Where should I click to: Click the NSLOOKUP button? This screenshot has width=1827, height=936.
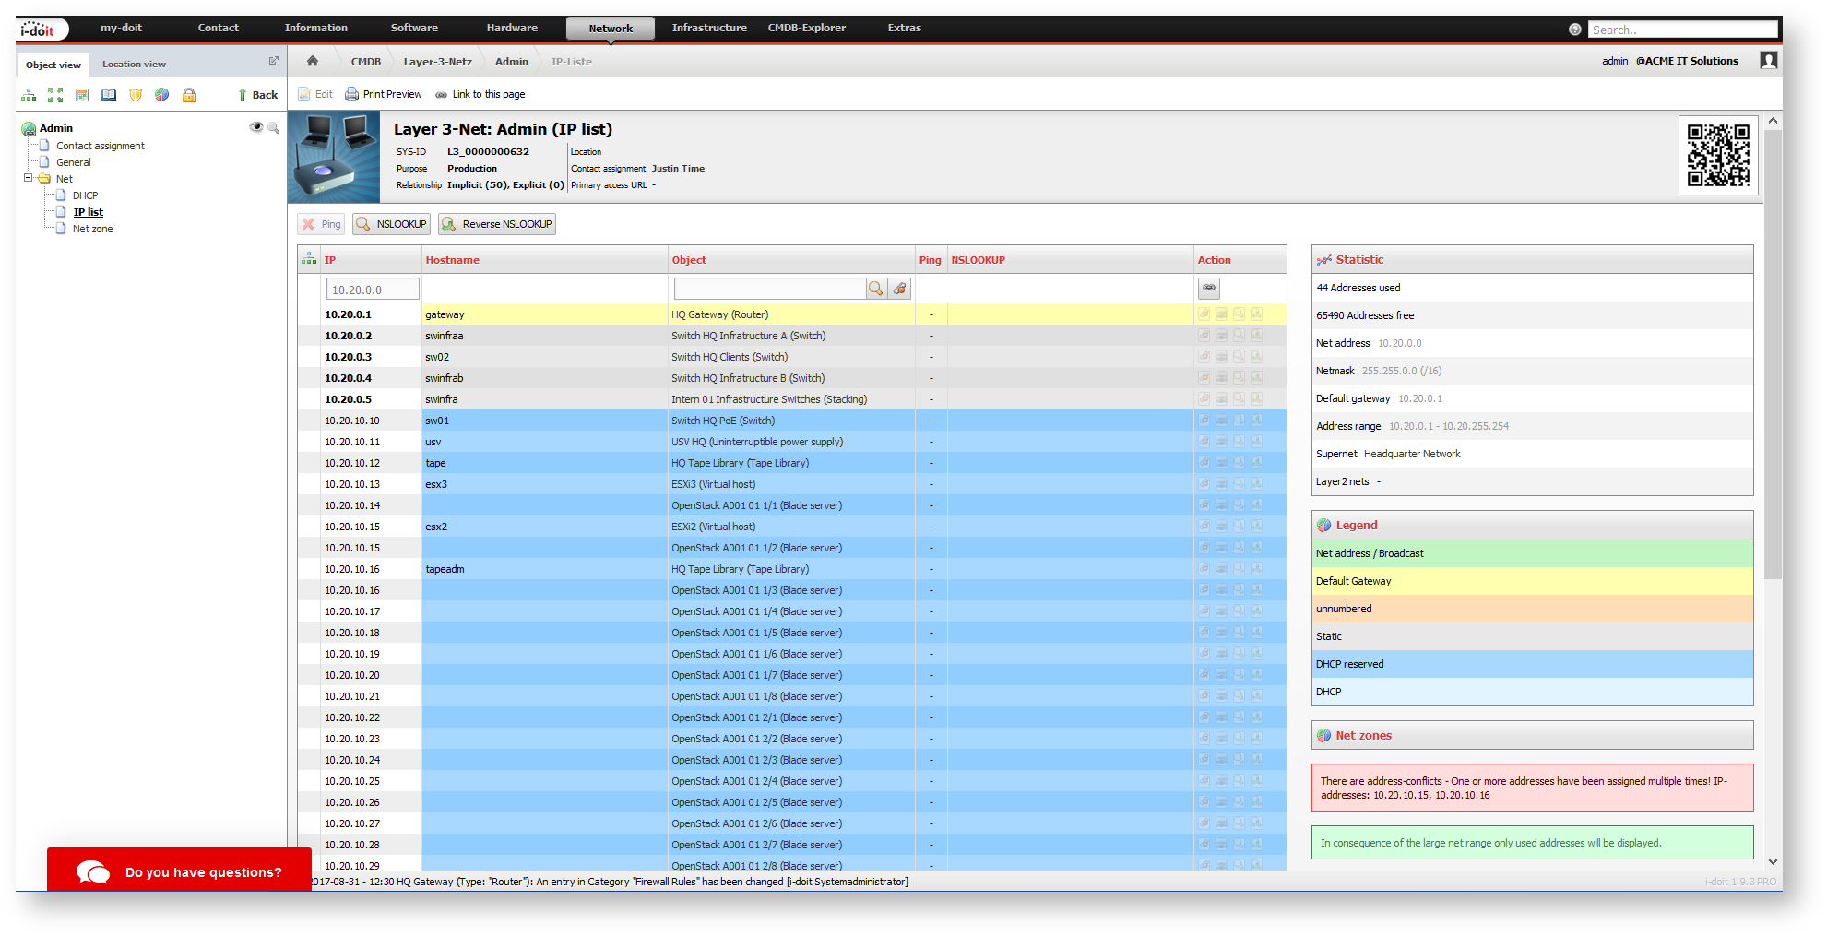pyautogui.click(x=391, y=224)
